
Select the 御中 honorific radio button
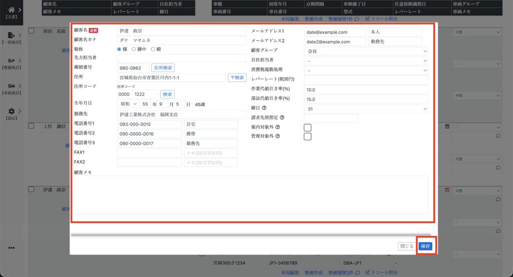coord(134,49)
